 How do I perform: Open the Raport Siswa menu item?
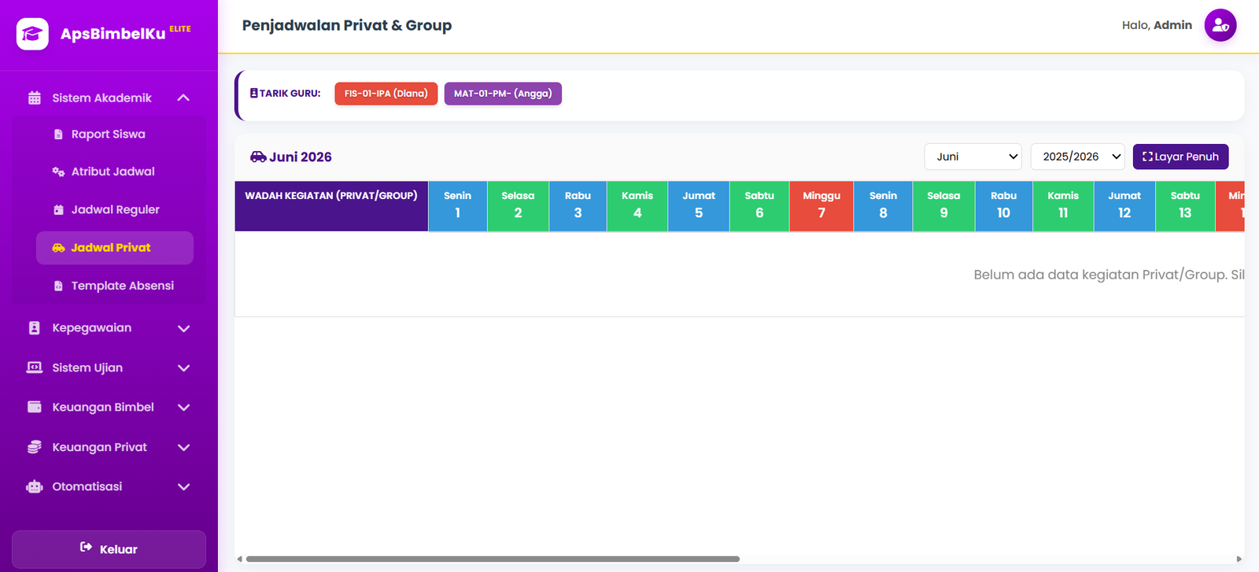109,135
